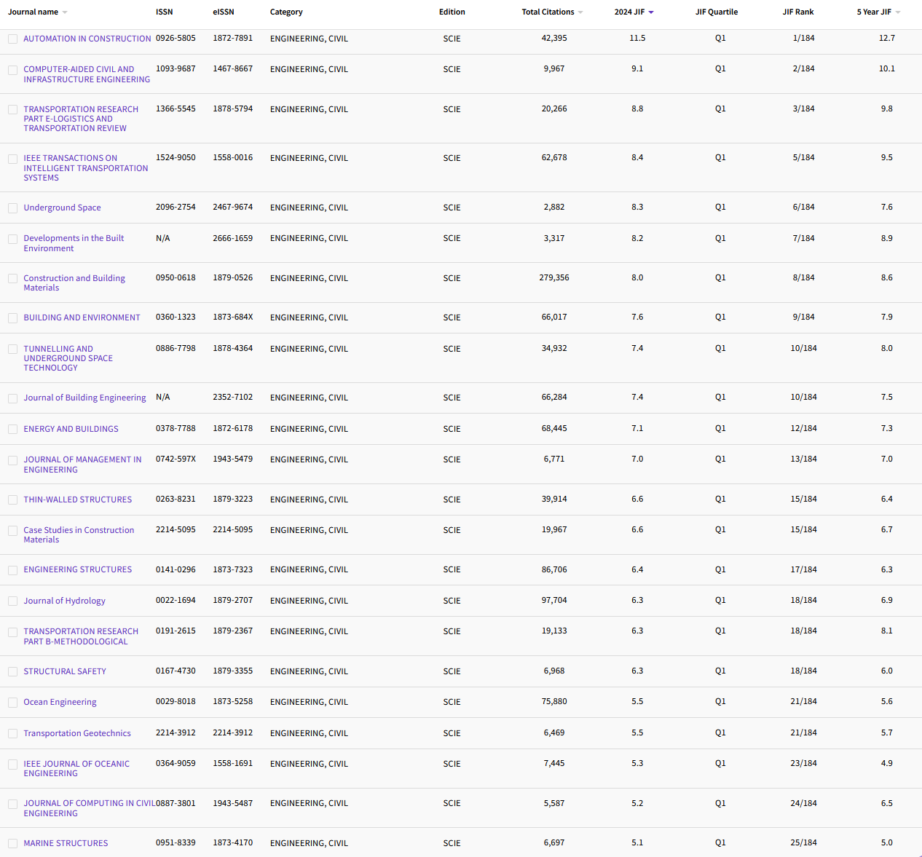The height and width of the screenshot is (857, 922).
Task: Open the Building and Environment journal link
Action: pos(82,317)
